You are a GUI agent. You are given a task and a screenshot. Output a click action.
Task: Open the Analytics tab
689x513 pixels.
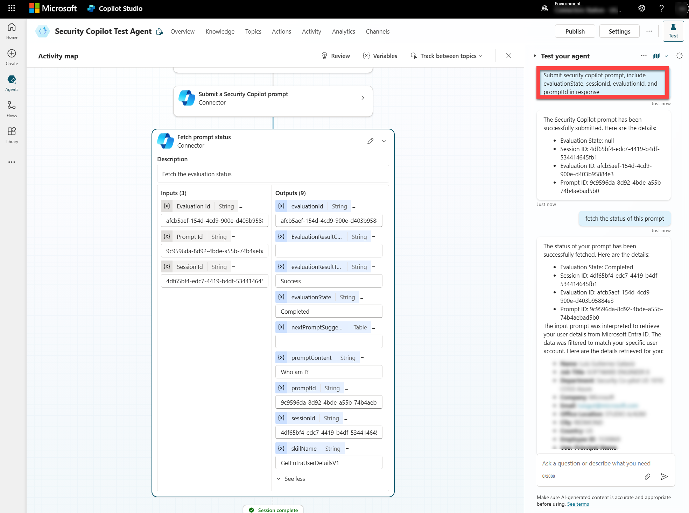[343, 31]
